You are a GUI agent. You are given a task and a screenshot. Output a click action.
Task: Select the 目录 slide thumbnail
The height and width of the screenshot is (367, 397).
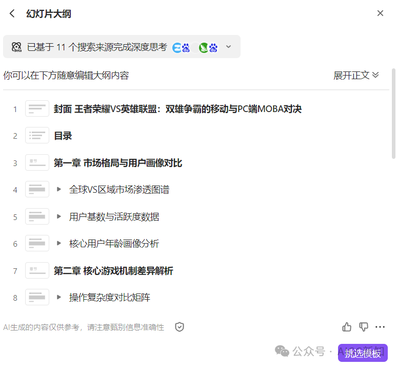click(x=37, y=135)
